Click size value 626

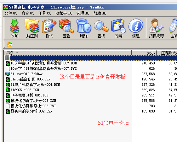point(152,68)
